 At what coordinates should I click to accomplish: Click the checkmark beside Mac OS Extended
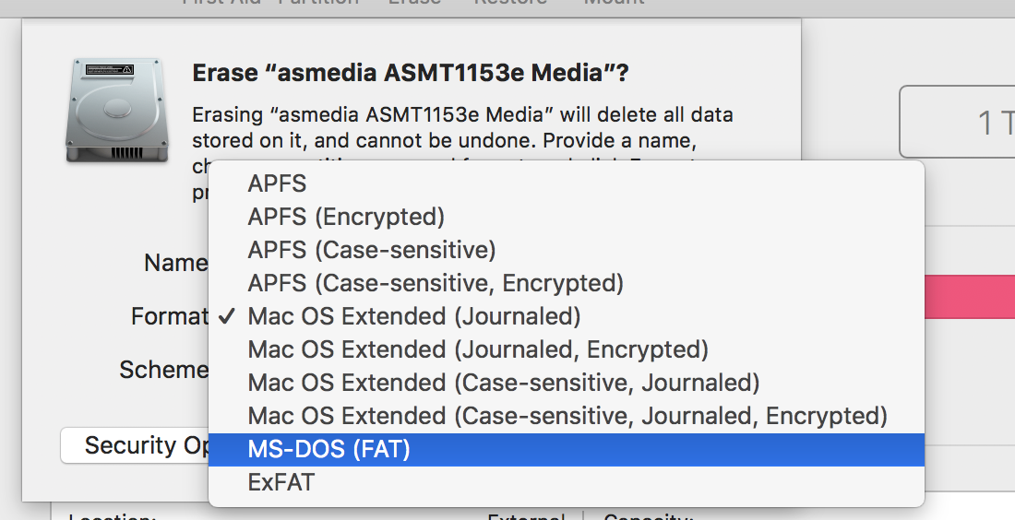point(227,316)
